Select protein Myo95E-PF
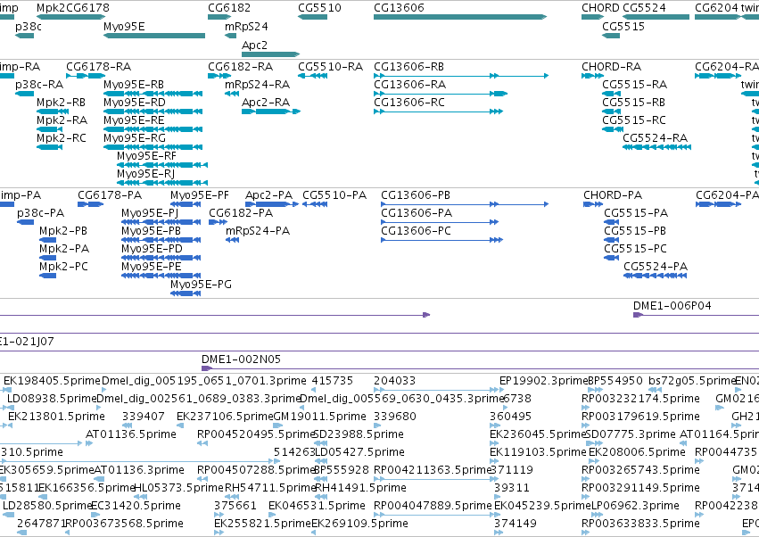The height and width of the screenshot is (537, 759). pos(200,195)
